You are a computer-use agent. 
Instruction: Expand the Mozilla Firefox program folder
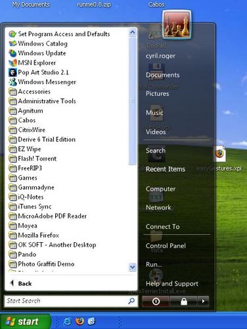[x=34, y=235]
